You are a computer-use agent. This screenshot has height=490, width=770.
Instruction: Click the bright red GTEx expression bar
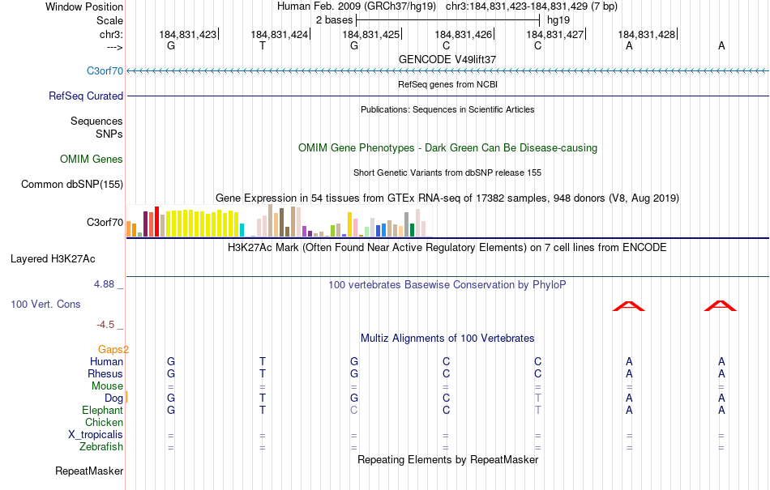coord(156,222)
